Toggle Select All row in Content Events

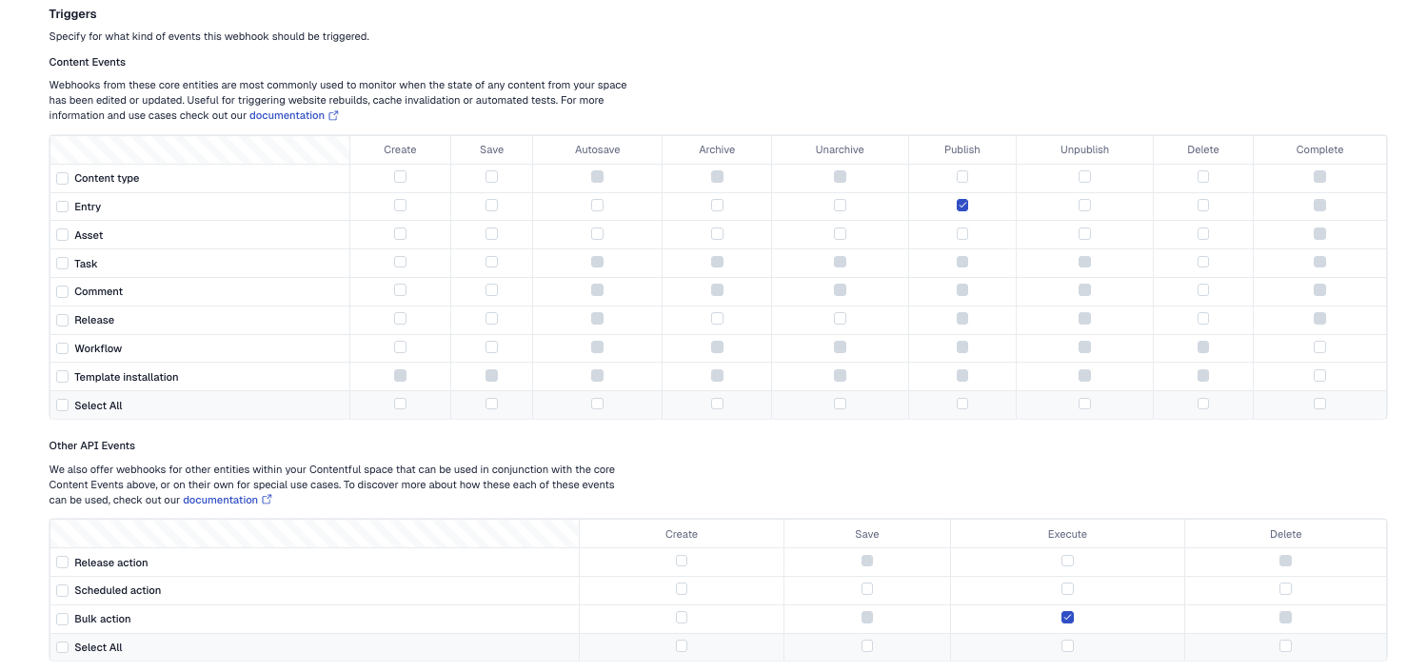point(63,405)
